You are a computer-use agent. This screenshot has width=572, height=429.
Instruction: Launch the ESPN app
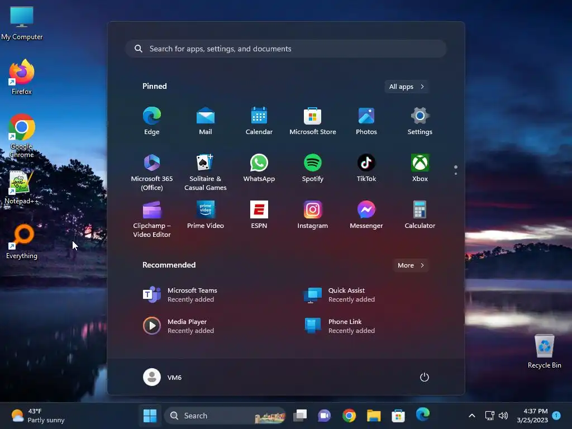(x=259, y=215)
